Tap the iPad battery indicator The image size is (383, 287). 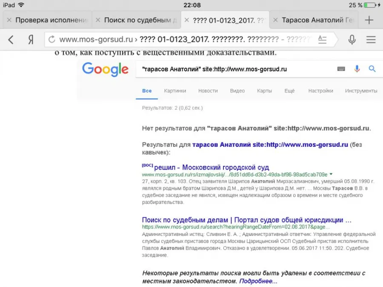pyautogui.click(x=370, y=5)
